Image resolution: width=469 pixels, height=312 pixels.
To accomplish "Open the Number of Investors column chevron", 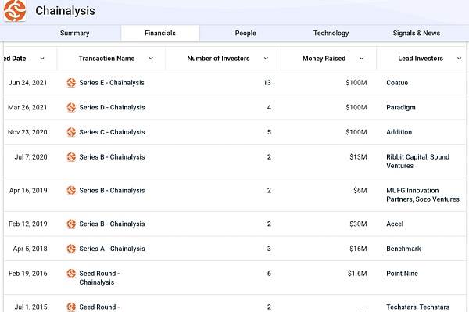I will click(x=266, y=59).
